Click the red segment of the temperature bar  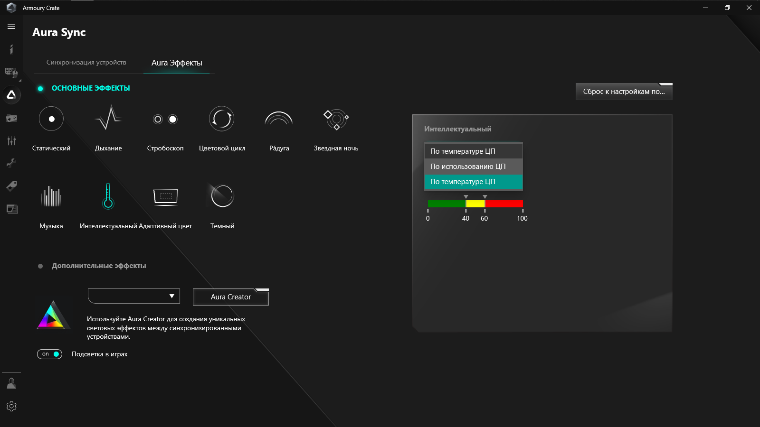point(504,204)
